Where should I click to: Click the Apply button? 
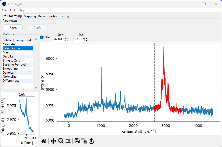pos(37,27)
